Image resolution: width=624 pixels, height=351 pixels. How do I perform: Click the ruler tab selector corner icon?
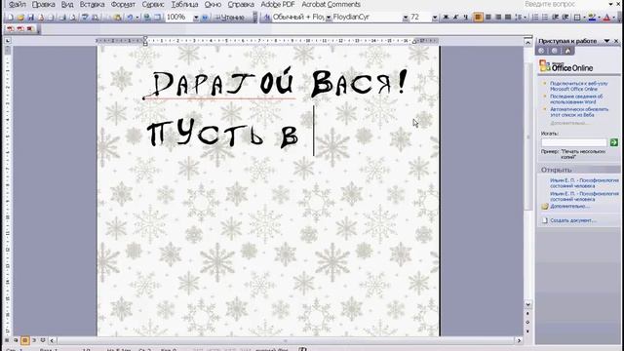tap(8, 41)
